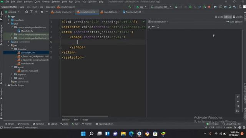Viewport: 246px width, 138px height.
Task: Open the File menu
Action: 7,2
